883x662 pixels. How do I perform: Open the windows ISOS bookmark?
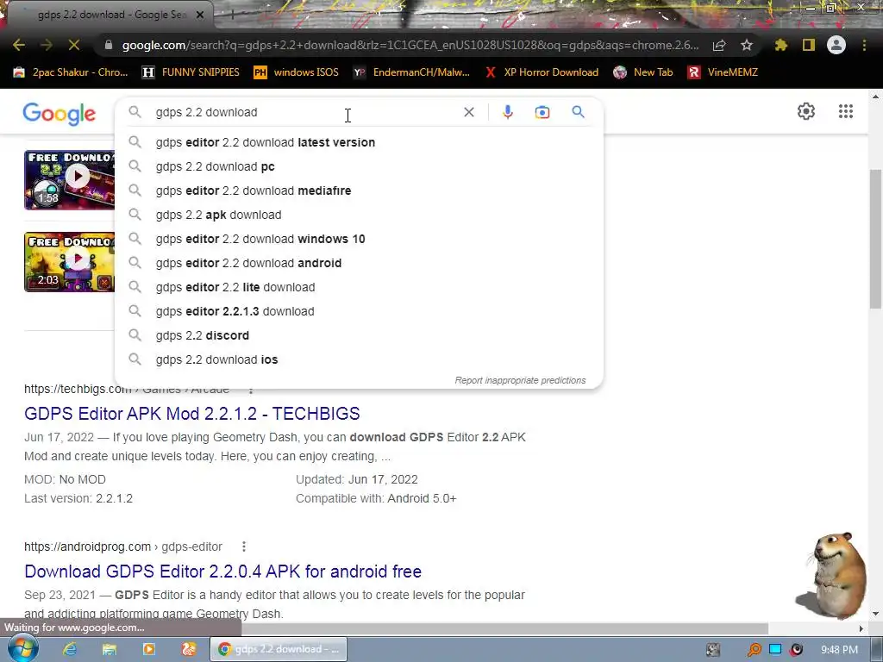[x=297, y=72]
